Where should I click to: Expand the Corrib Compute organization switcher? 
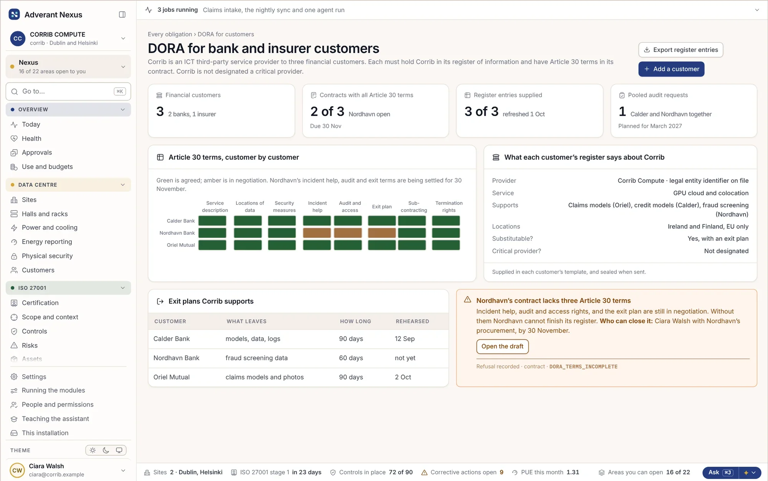68,38
